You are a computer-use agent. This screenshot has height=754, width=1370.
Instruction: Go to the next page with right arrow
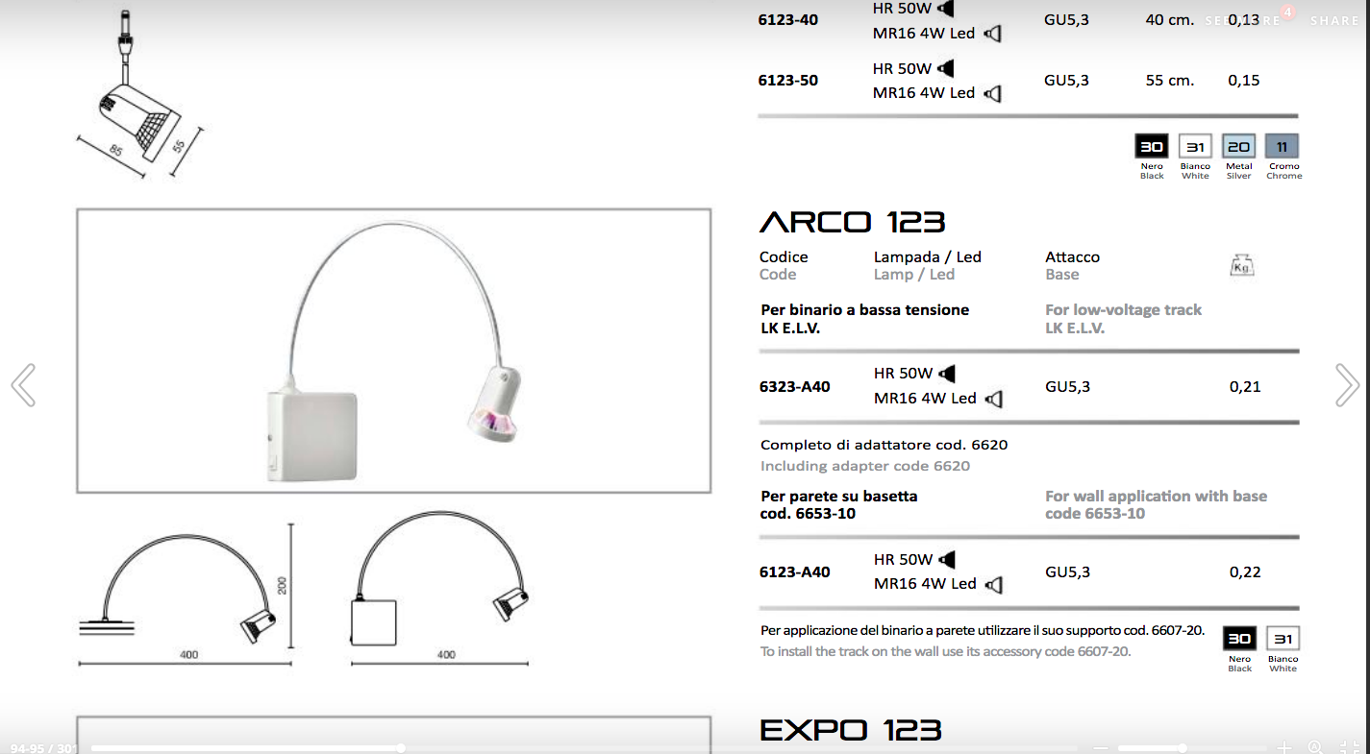(1346, 385)
